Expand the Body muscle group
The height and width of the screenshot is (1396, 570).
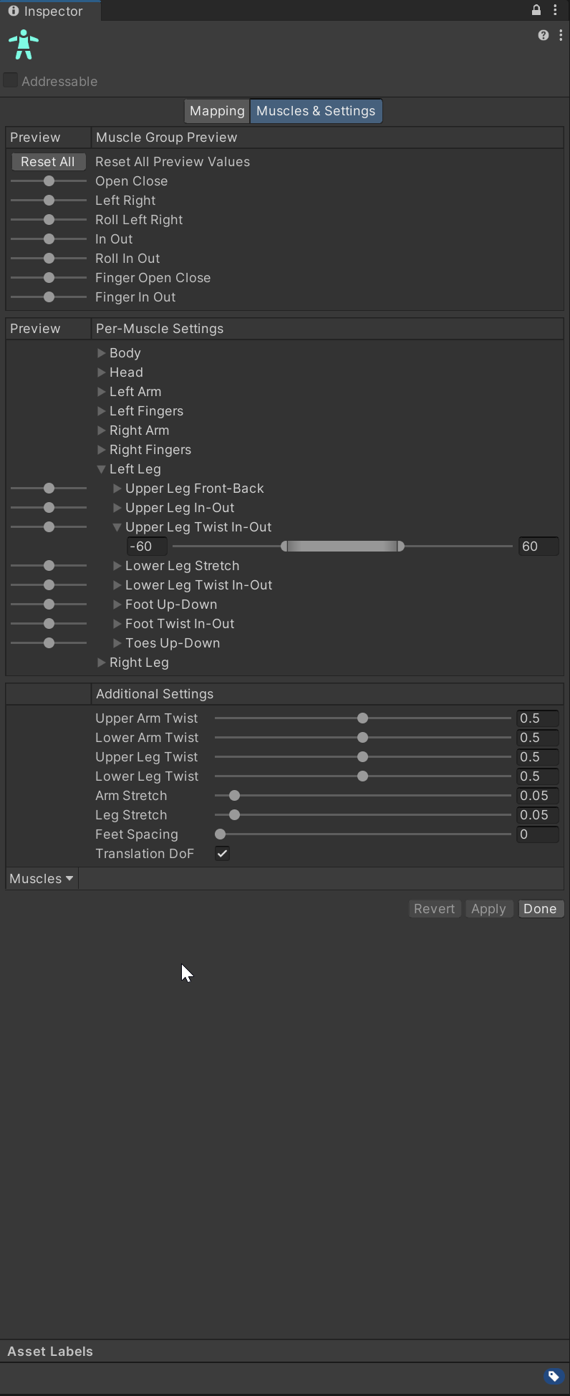102,353
